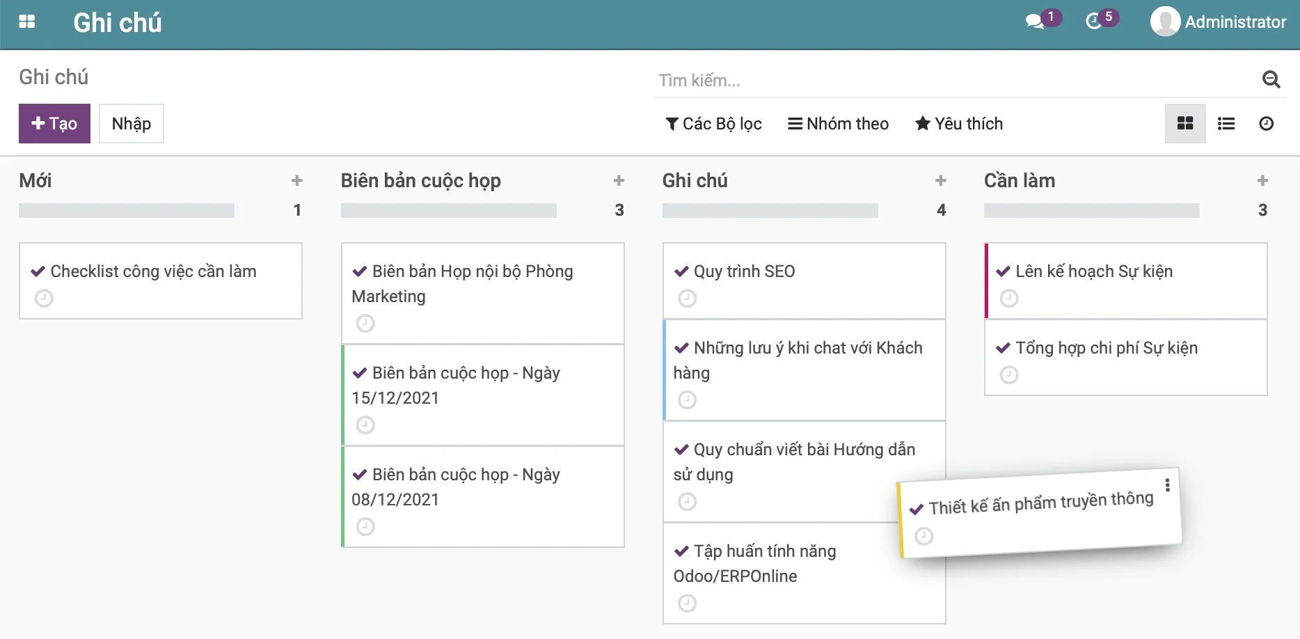Open activity clock on 15/12/2021 meeting card
This screenshot has height=639, width=1300.
click(365, 425)
